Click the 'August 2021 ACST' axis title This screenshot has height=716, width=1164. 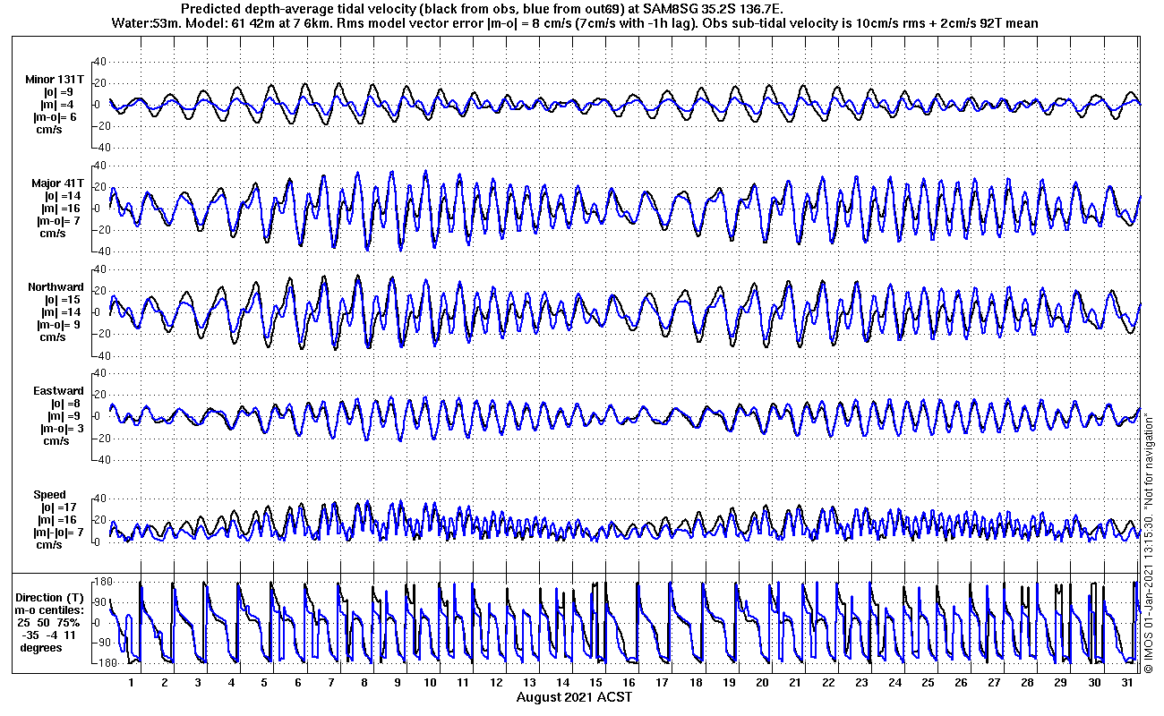(575, 696)
